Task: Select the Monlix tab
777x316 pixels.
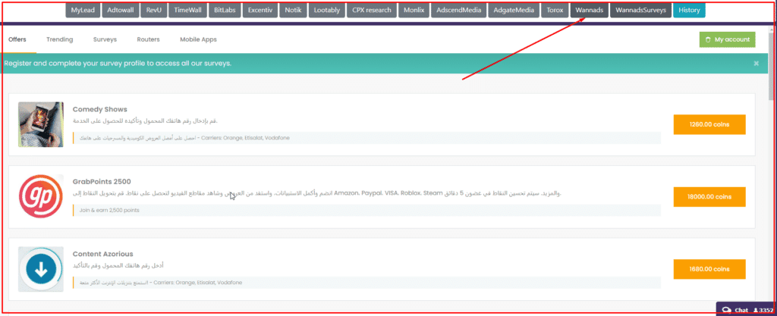Action: click(414, 10)
